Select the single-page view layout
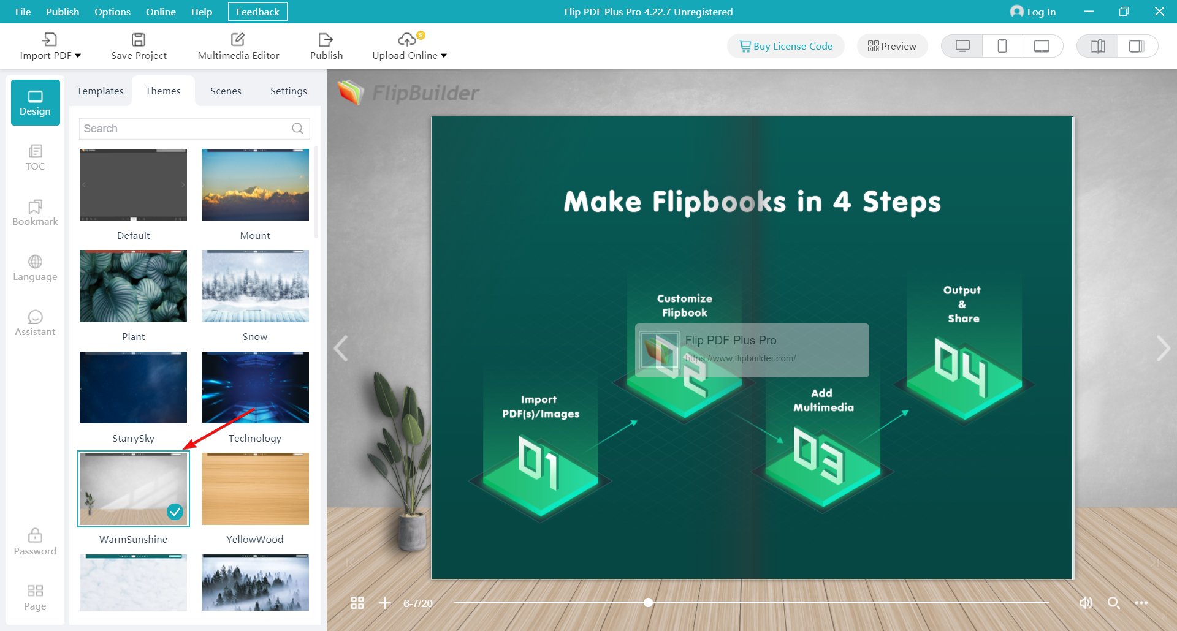Image resolution: width=1177 pixels, height=631 pixels. click(1137, 46)
